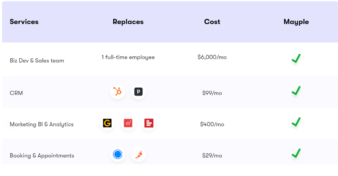Click the Replaces column header

tap(128, 22)
